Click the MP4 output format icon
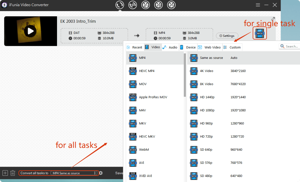Screen dimensions: 300x182 (260, 34)
